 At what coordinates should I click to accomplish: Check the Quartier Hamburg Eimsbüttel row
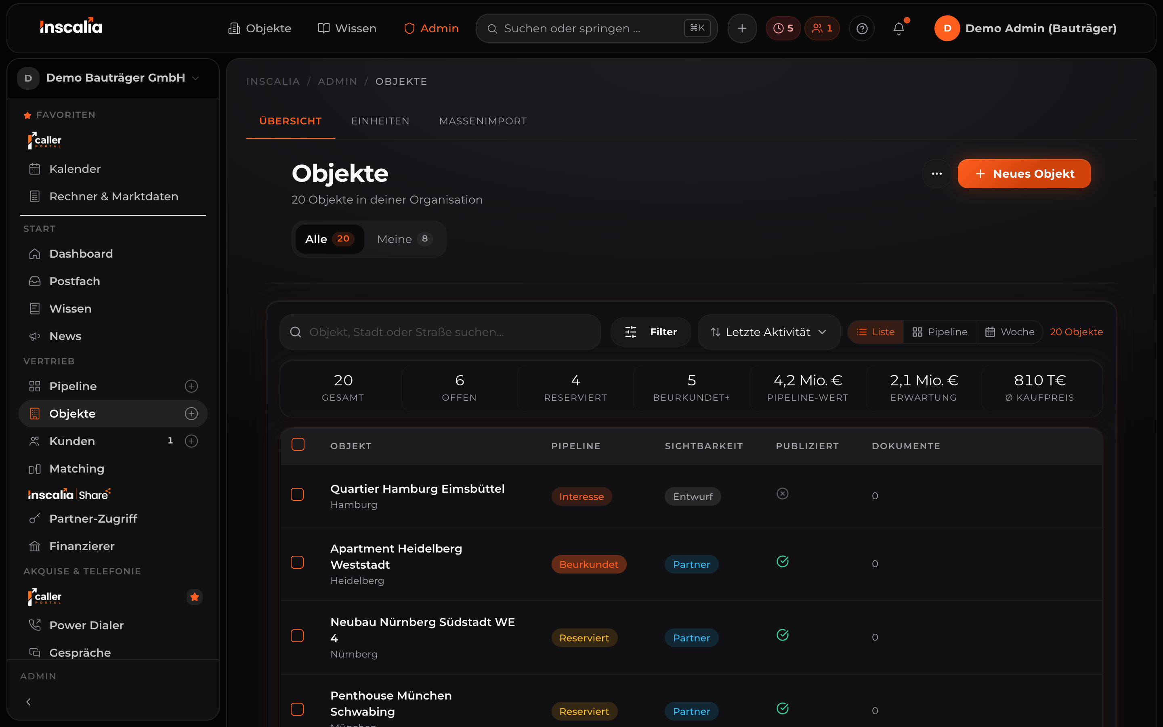click(x=298, y=494)
